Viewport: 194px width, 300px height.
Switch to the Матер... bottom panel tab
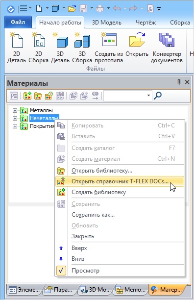point(167,290)
